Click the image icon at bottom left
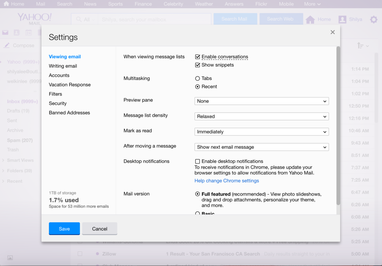The height and width of the screenshot is (266, 382). (x=10, y=258)
